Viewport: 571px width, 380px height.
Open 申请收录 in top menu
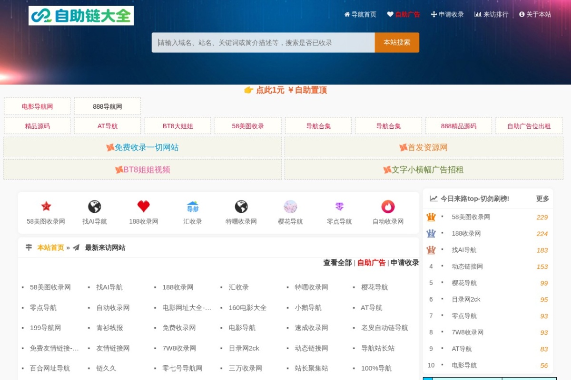(447, 14)
